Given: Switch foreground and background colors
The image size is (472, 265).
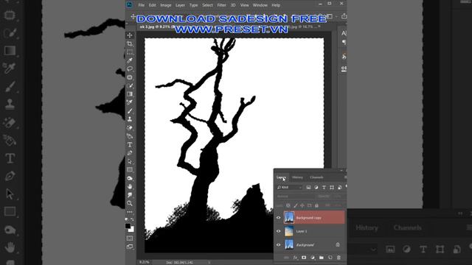Looking at the screenshot, I should click(x=133, y=219).
